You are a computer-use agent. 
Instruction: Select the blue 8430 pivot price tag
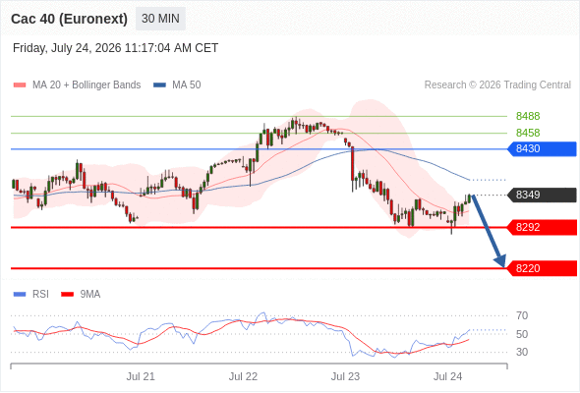542,148
